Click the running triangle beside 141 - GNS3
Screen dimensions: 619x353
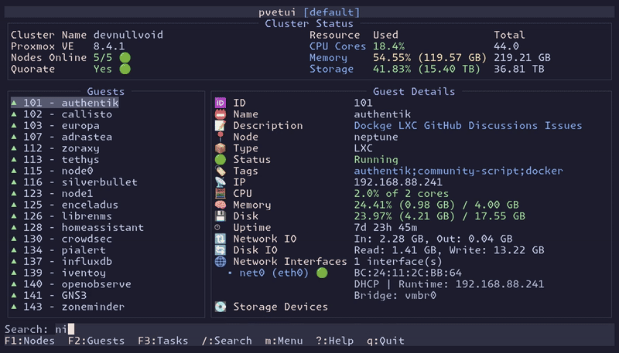pyautogui.click(x=14, y=296)
